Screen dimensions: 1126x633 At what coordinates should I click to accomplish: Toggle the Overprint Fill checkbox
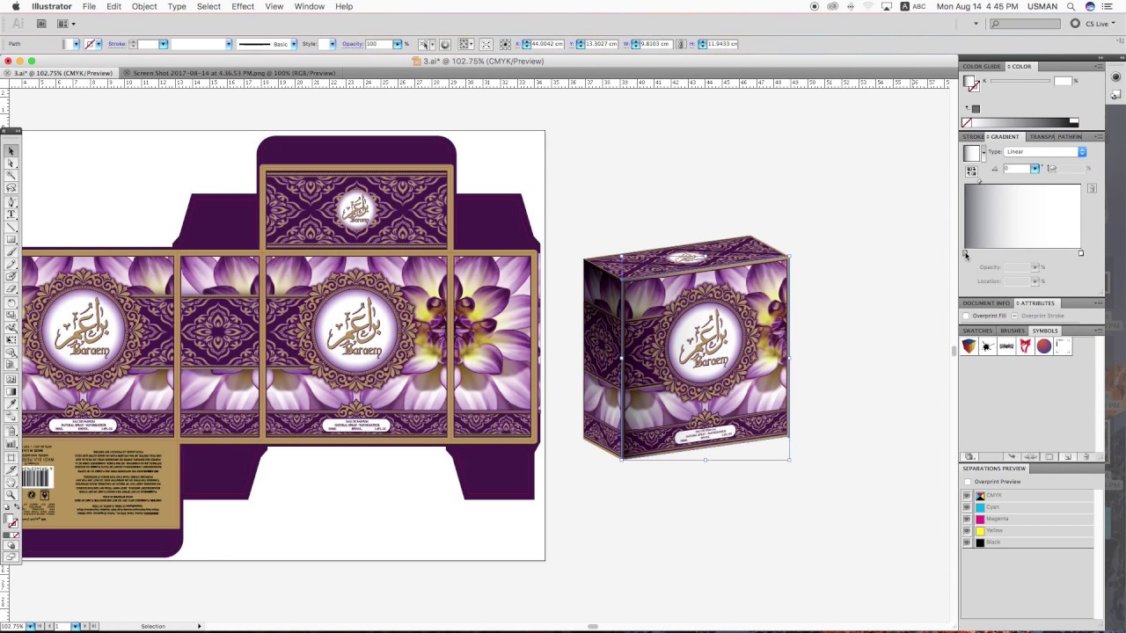966,316
